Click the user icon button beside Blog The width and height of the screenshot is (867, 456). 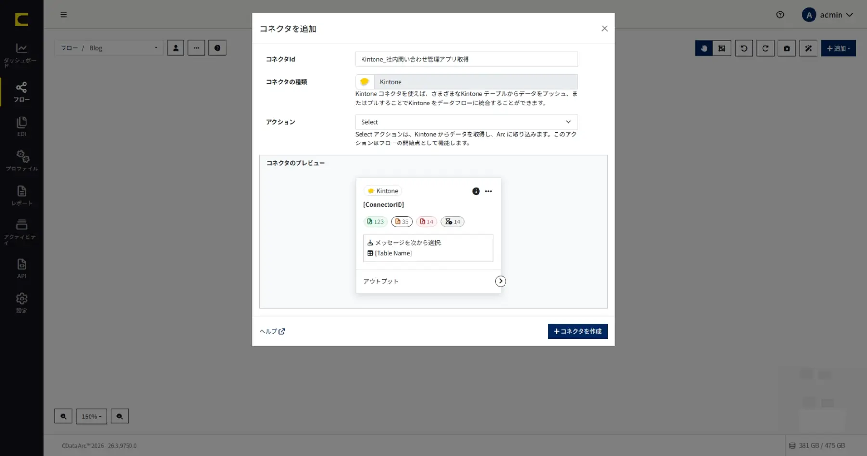click(x=176, y=48)
